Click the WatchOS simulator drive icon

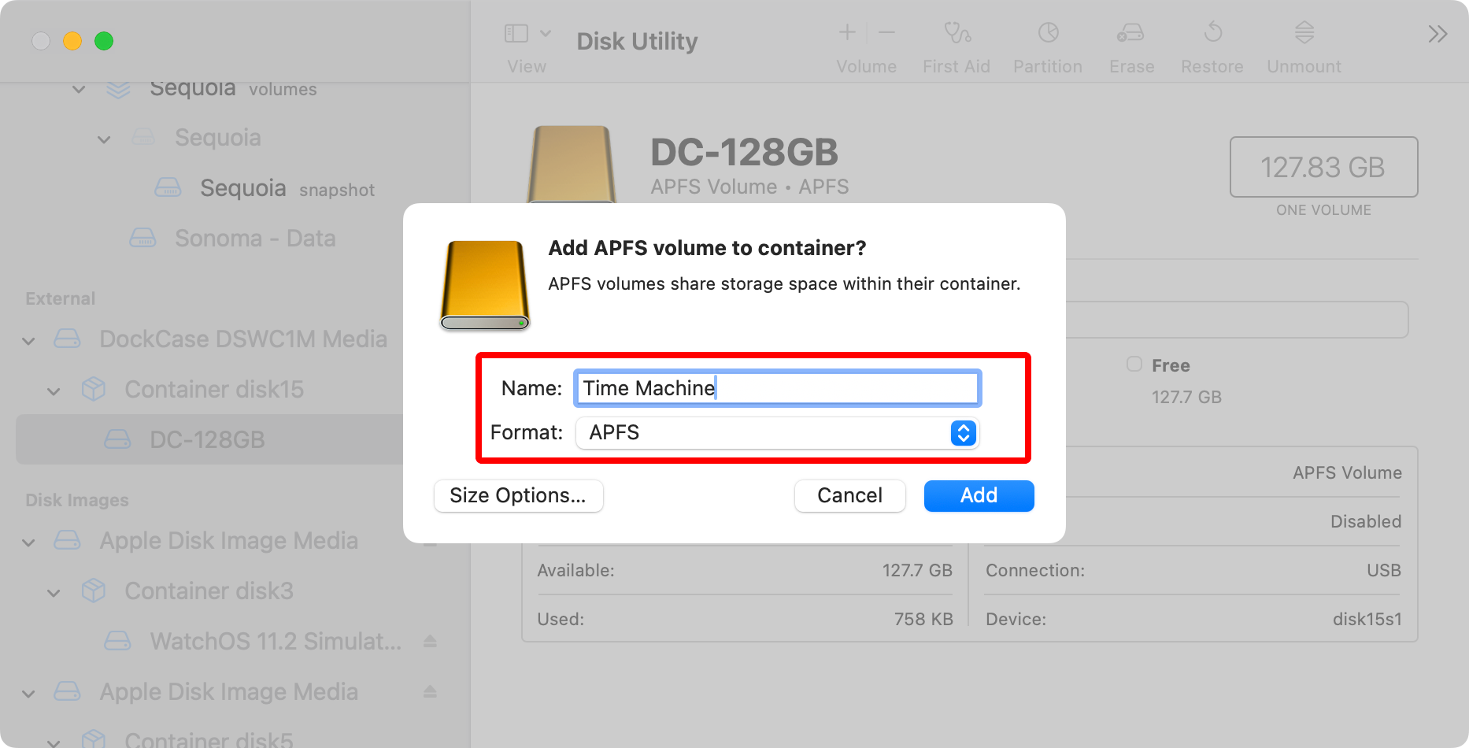[117, 640]
